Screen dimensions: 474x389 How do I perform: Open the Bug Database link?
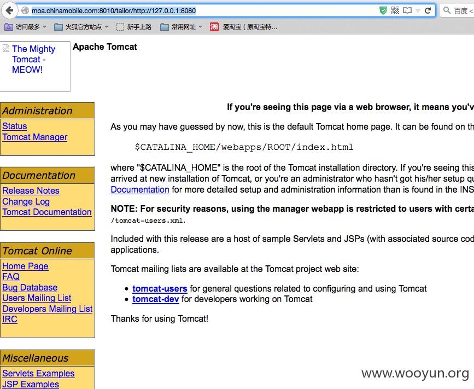[x=30, y=287]
